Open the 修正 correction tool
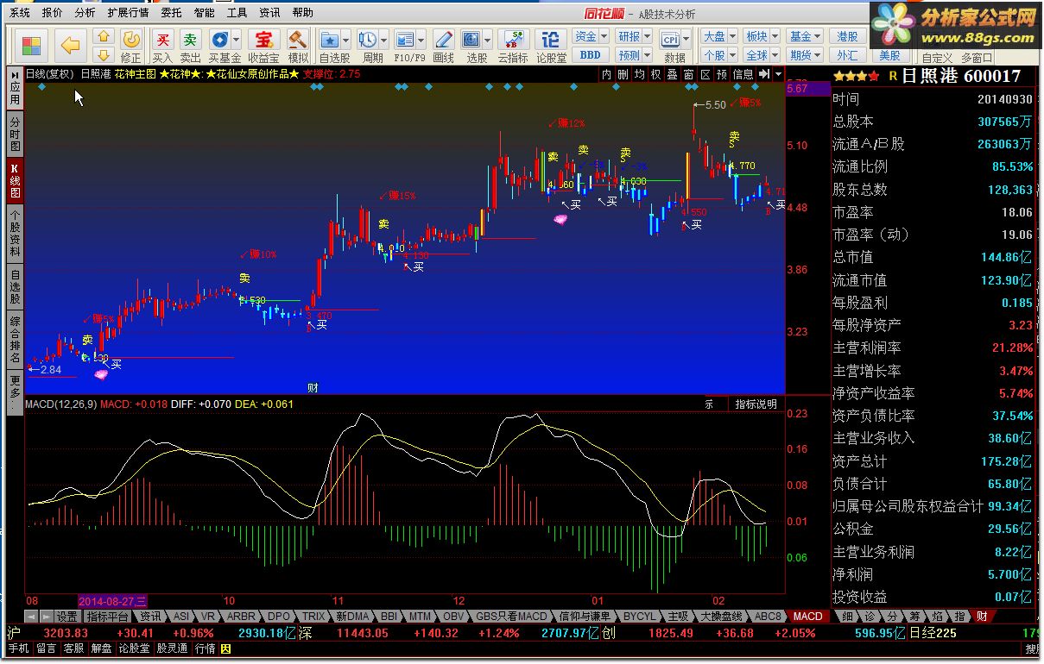Viewport: 1044px width, 664px height. point(130,45)
